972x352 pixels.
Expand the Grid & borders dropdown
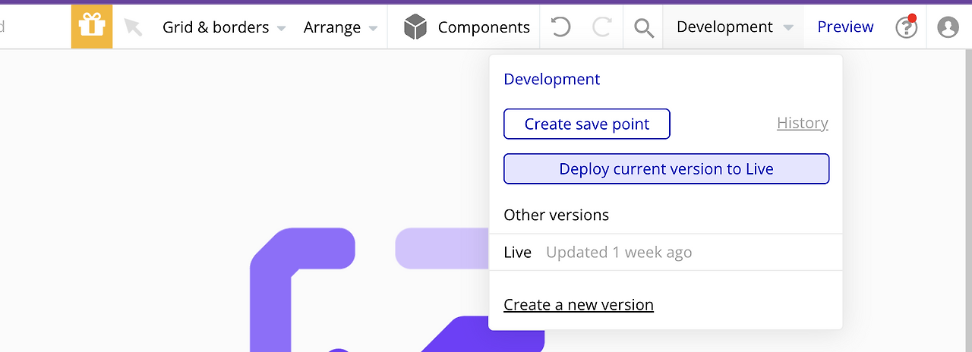(x=224, y=27)
